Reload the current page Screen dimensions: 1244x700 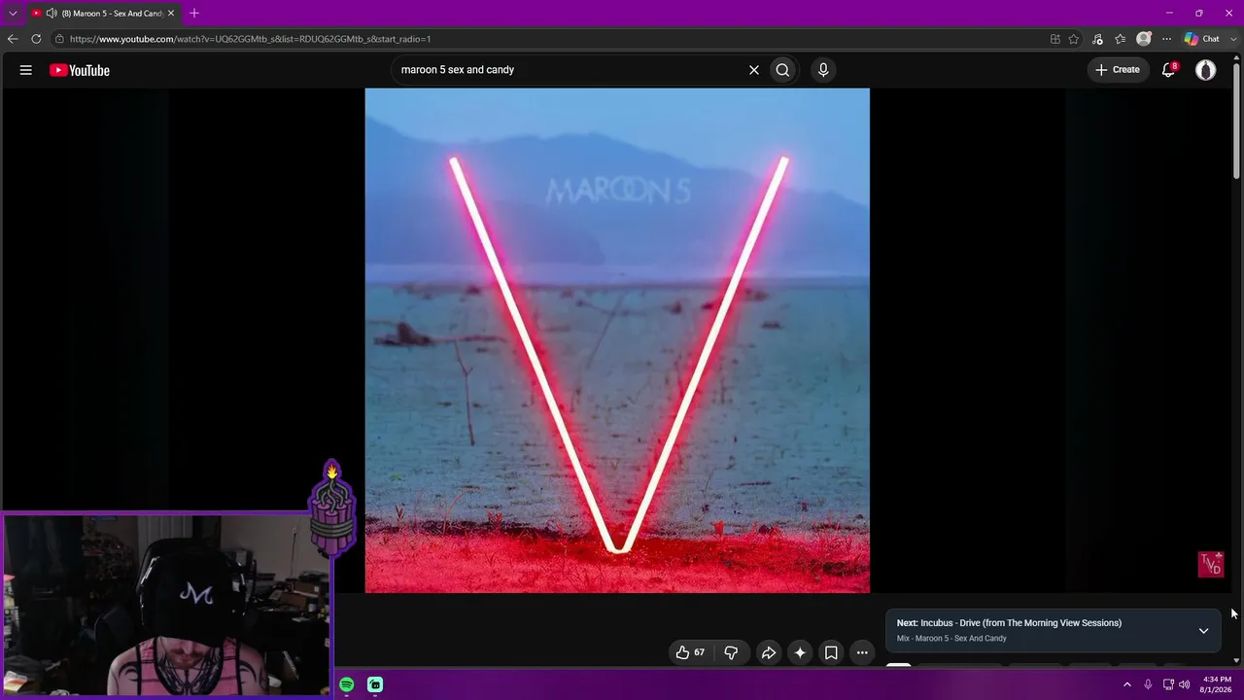click(x=36, y=39)
